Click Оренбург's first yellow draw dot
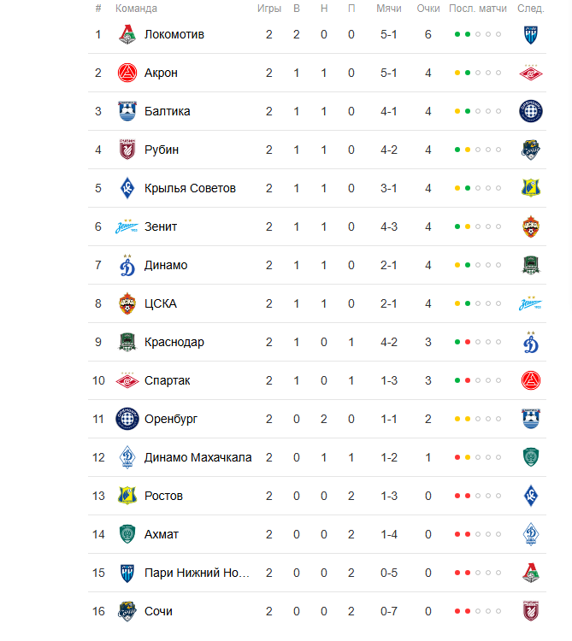572x641 pixels. click(x=457, y=419)
